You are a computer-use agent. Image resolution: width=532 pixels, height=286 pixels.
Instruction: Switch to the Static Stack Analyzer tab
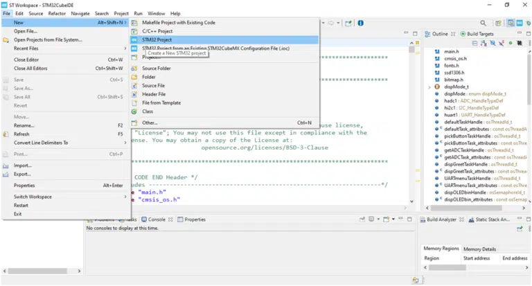click(489, 220)
